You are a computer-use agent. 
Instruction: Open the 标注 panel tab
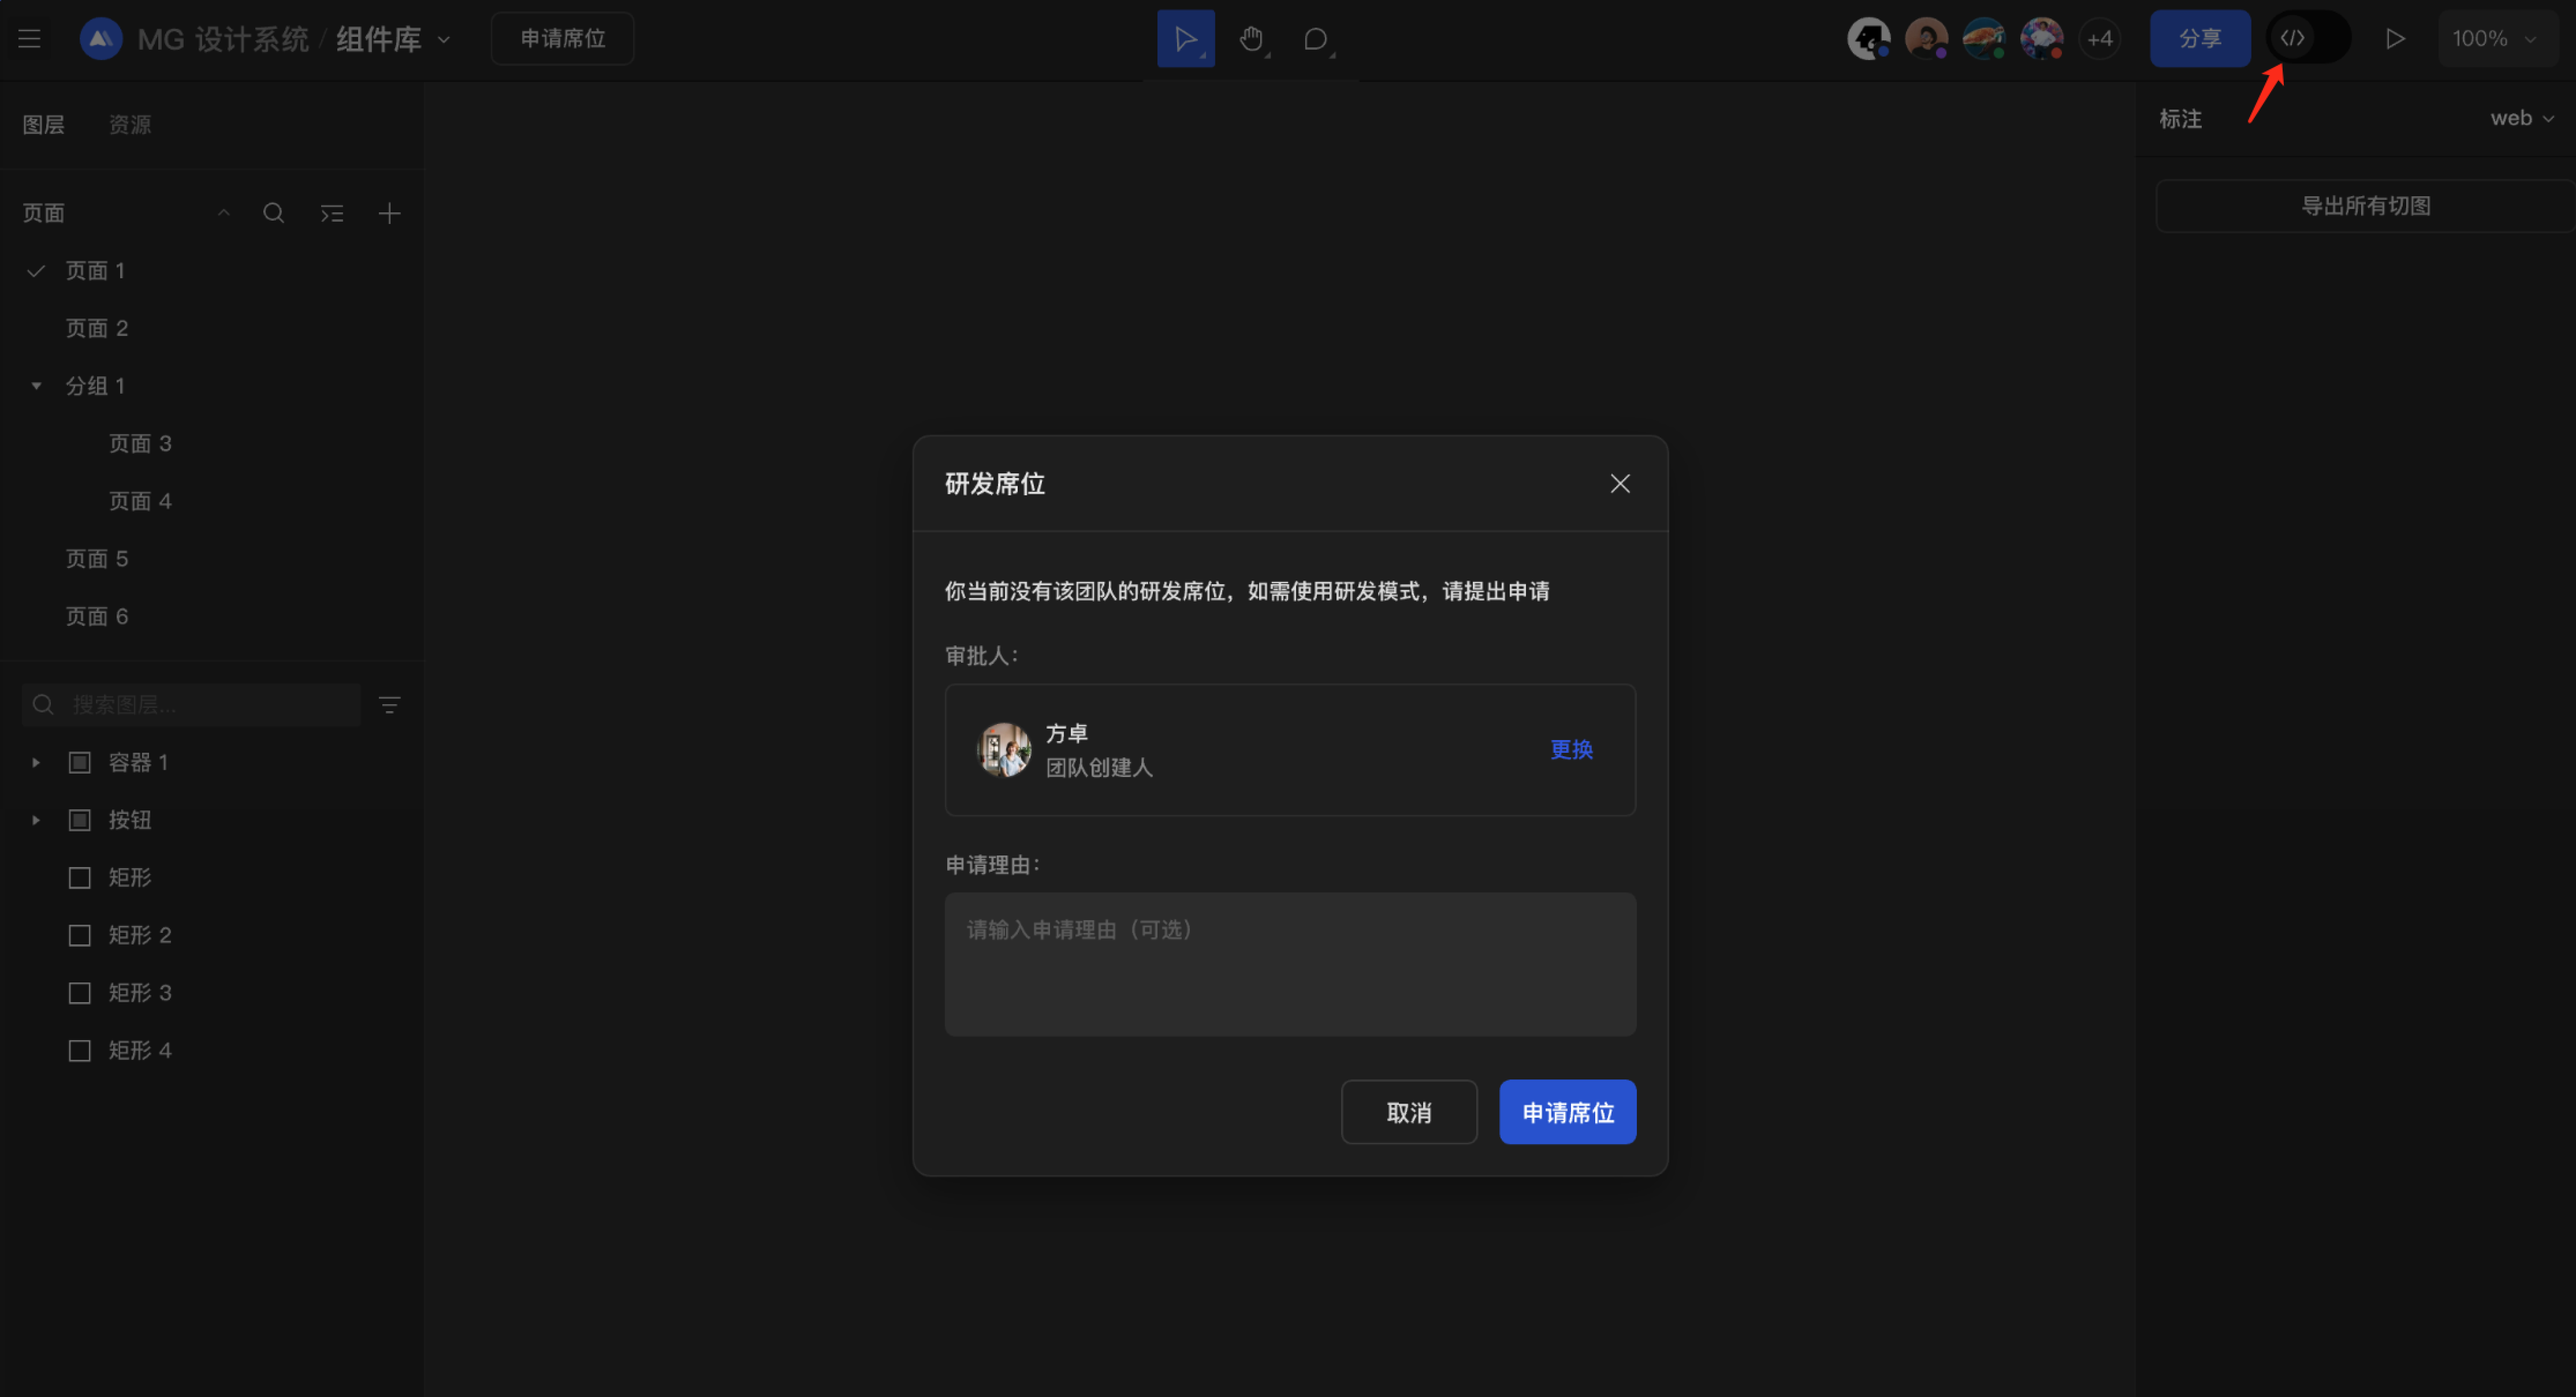pyautogui.click(x=2180, y=119)
